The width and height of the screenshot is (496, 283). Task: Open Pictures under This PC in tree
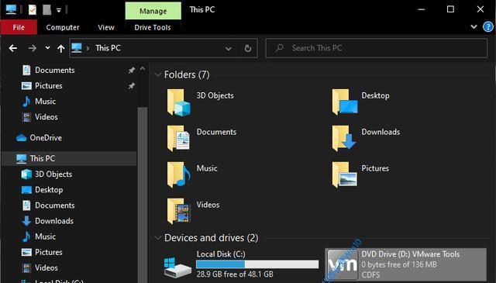pos(49,252)
